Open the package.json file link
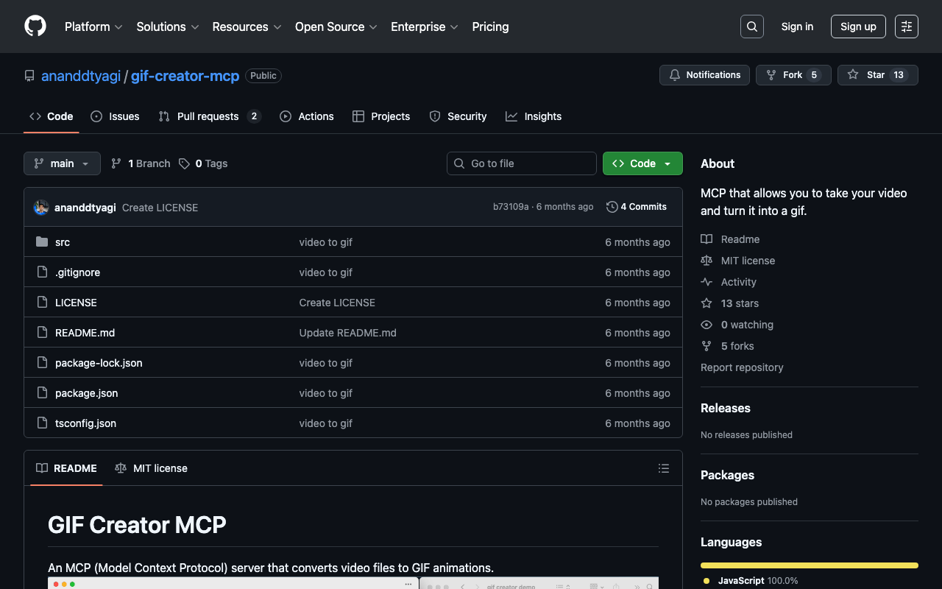The image size is (942, 589). click(x=86, y=393)
